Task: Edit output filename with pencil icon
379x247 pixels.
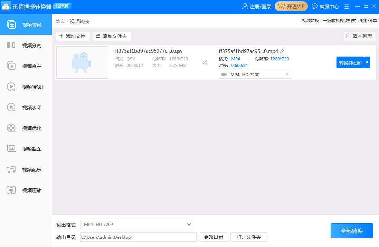Action: (x=282, y=51)
